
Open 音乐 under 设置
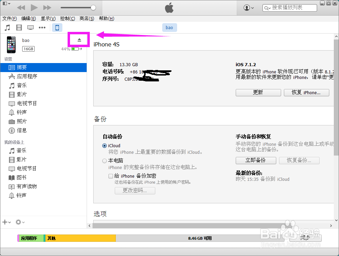click(43, 85)
